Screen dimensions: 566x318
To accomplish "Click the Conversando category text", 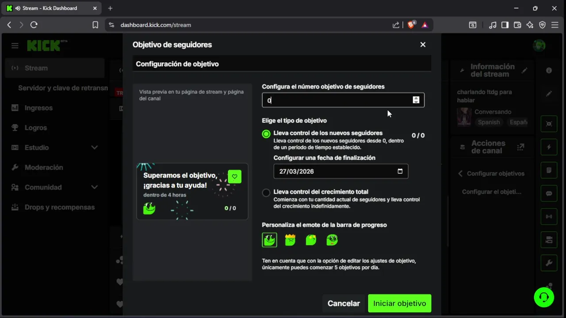I will click(493, 112).
